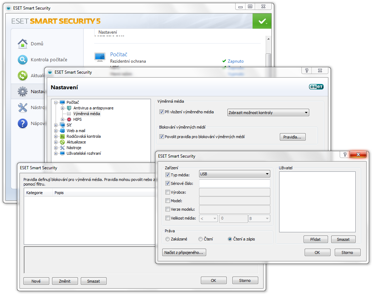The image size is (373, 295).
Task: Click the Nástroje wrench tools icon
Action: pos(23,108)
